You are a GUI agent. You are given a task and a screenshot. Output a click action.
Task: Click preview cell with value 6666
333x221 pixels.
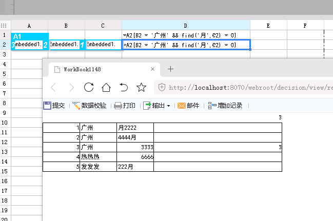click(x=135, y=157)
